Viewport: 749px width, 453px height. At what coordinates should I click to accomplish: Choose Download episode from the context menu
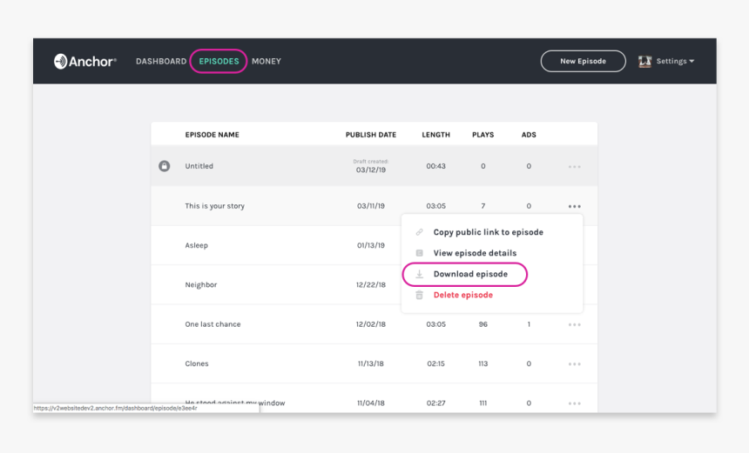(470, 274)
